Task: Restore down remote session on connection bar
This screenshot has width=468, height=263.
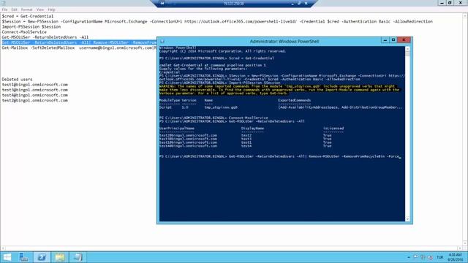Action: 299,3
